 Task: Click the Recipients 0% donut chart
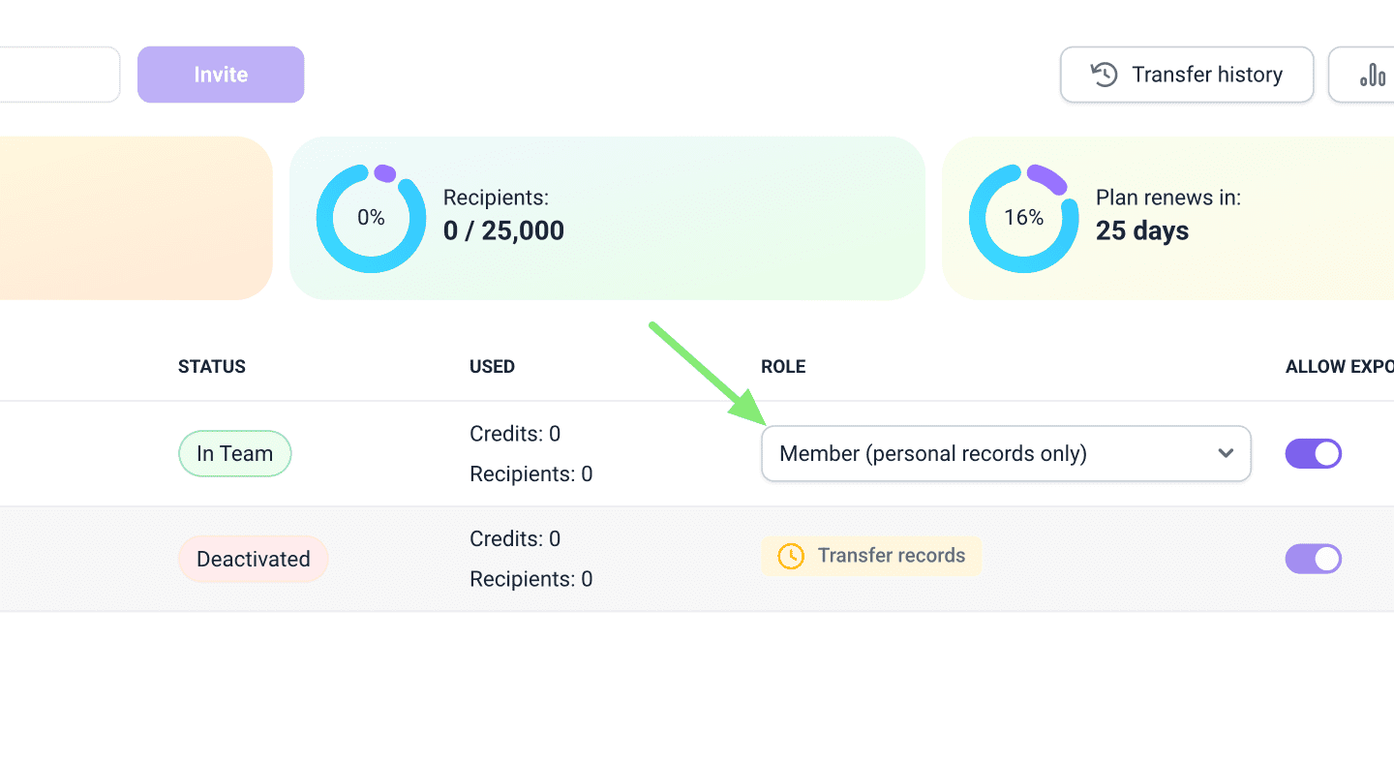tap(371, 218)
